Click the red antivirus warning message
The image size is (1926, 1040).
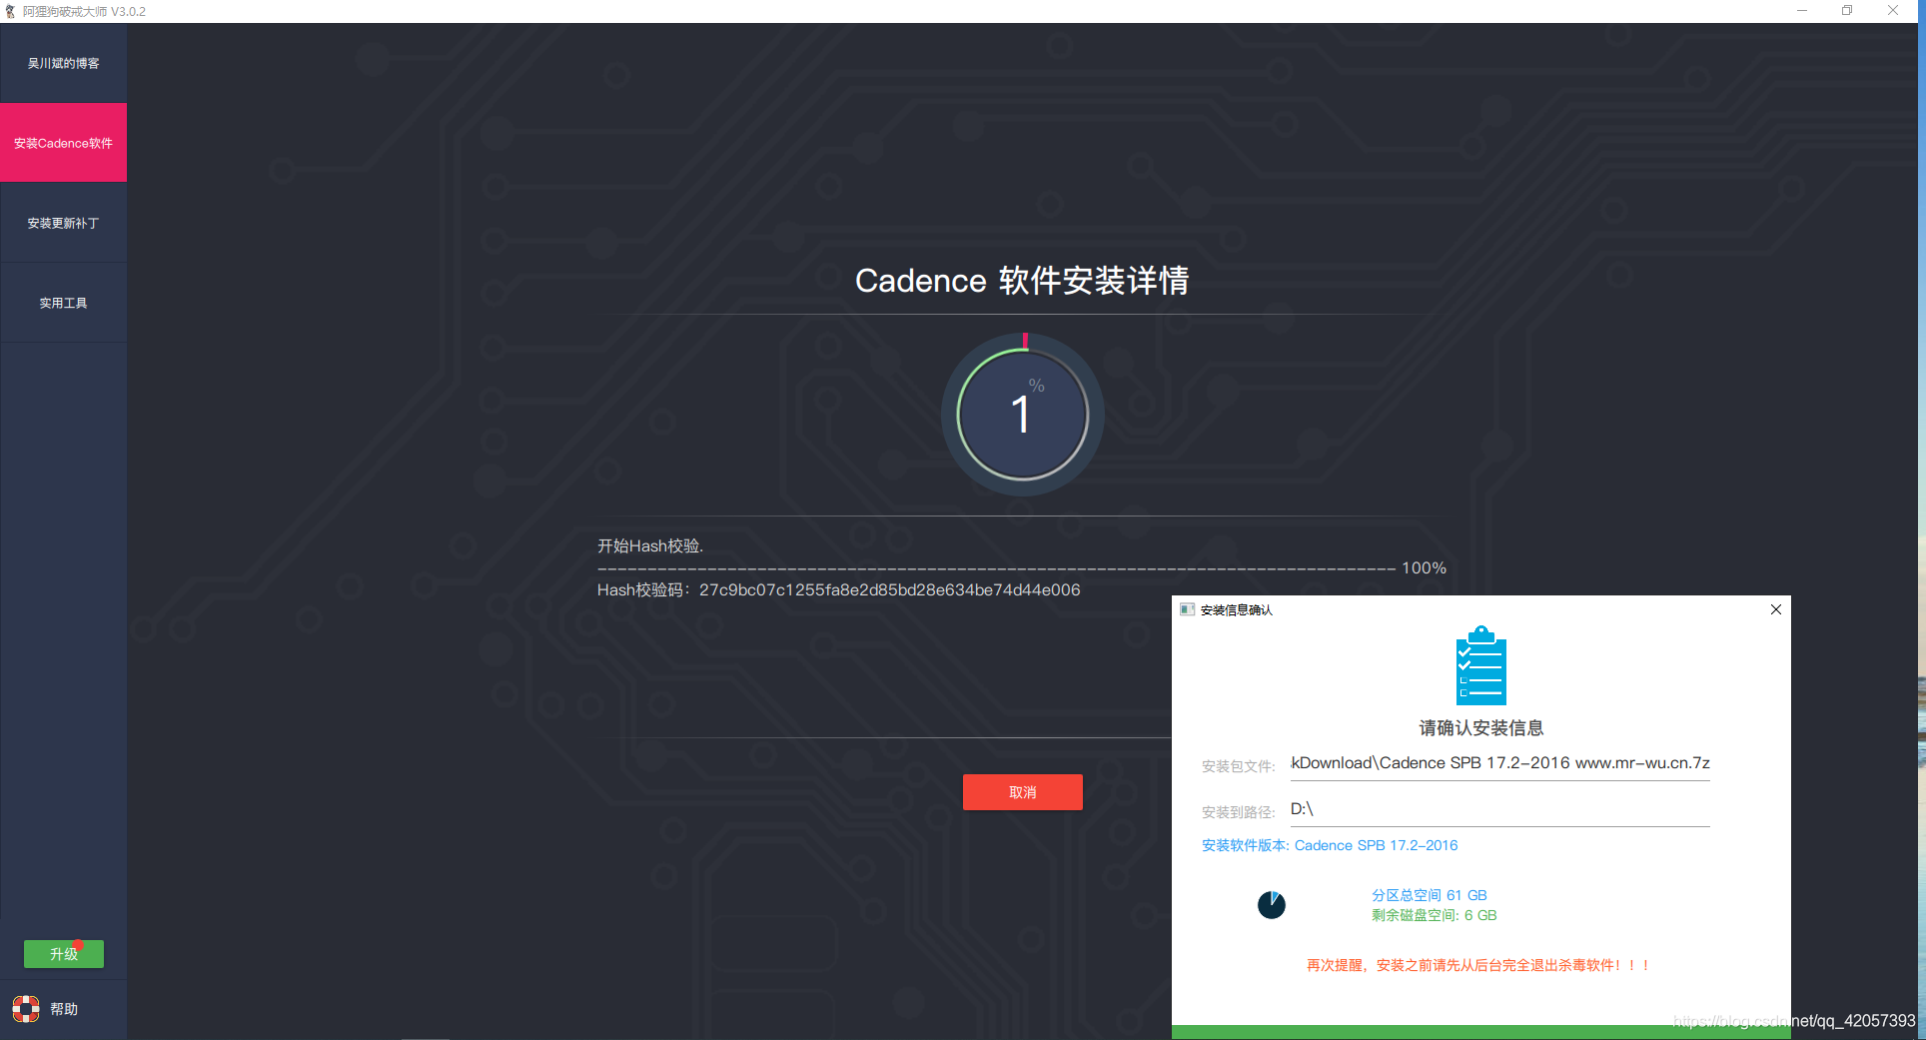click(1479, 965)
